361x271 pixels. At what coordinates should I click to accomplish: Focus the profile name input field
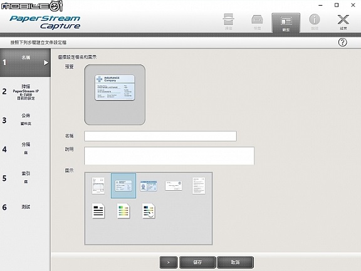pyautogui.click(x=160, y=136)
